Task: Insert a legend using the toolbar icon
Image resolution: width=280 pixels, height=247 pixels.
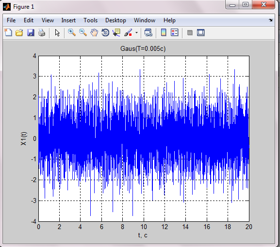Action: pos(175,32)
